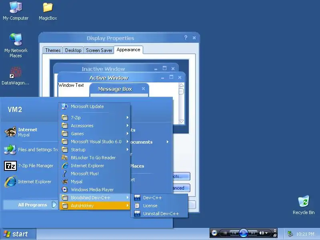Switch to the Desktop tab
Image resolution: width=320 pixels, height=240 pixels.
[x=73, y=50]
